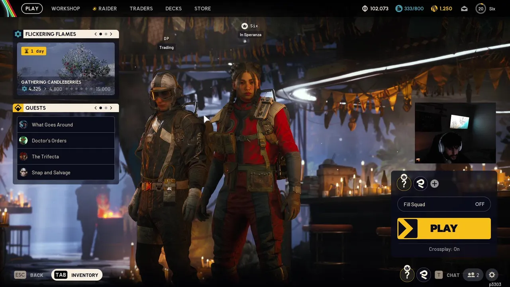Open the Snap and Salvage quest
Image resolution: width=510 pixels, height=287 pixels.
point(66,173)
